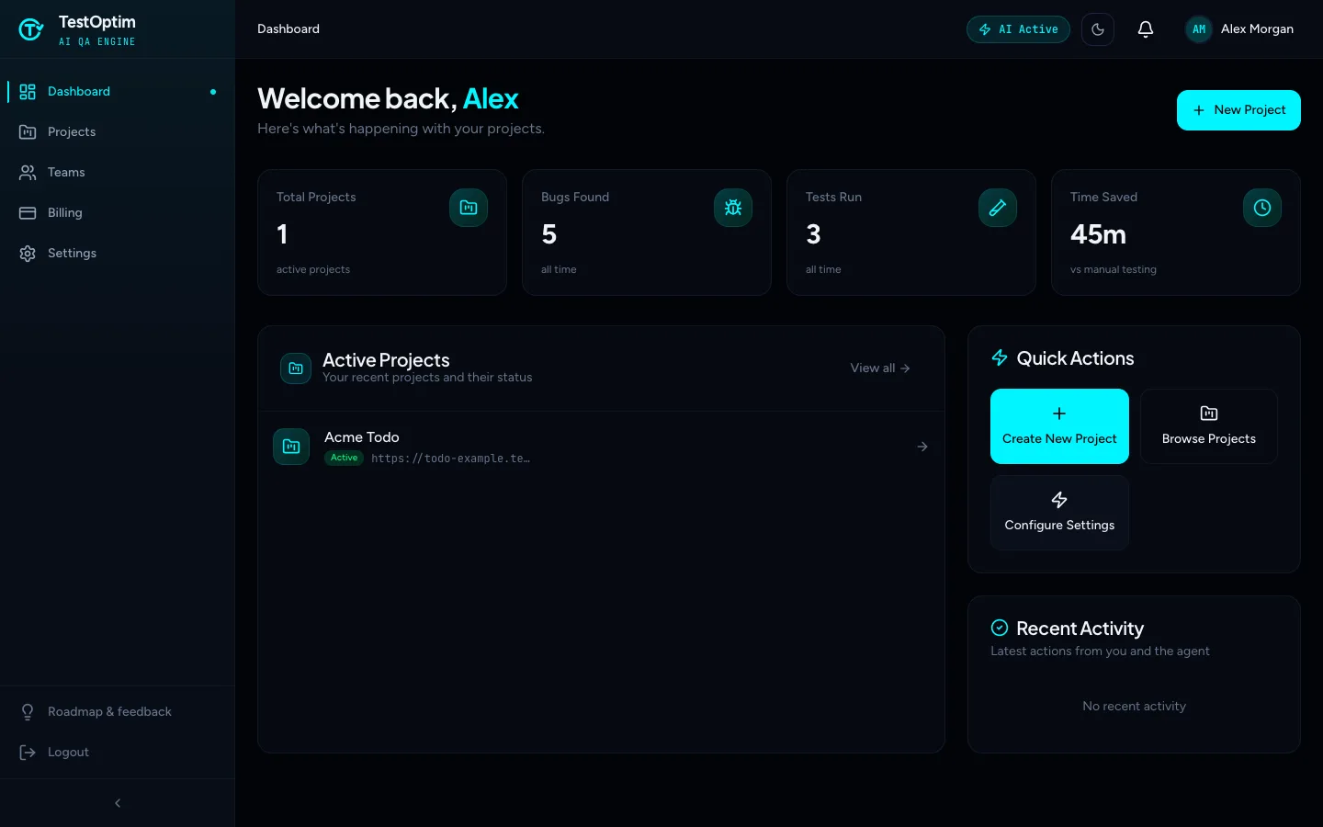Open Billing in the sidebar

118,213
